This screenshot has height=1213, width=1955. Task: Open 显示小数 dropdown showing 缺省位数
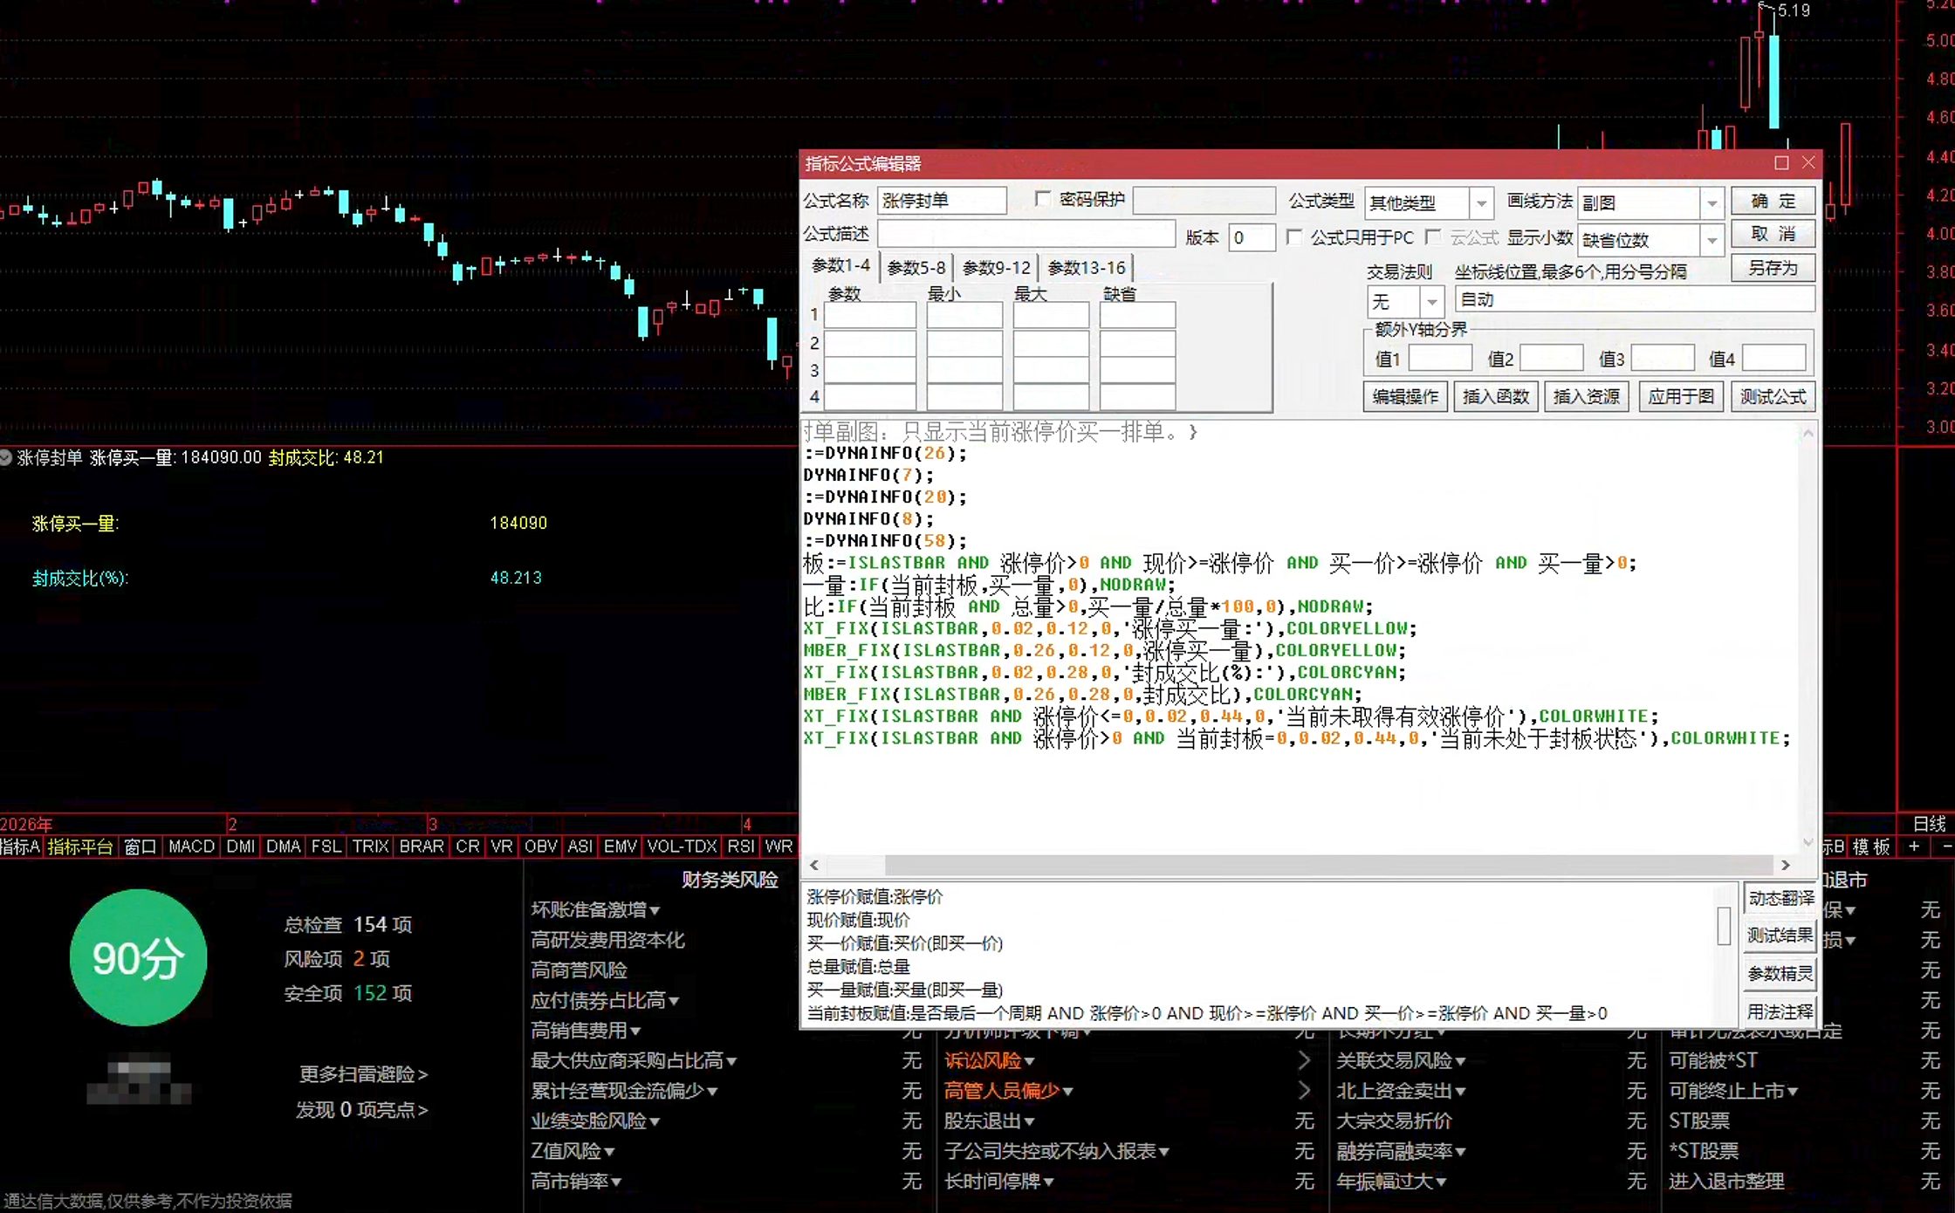pos(1712,240)
